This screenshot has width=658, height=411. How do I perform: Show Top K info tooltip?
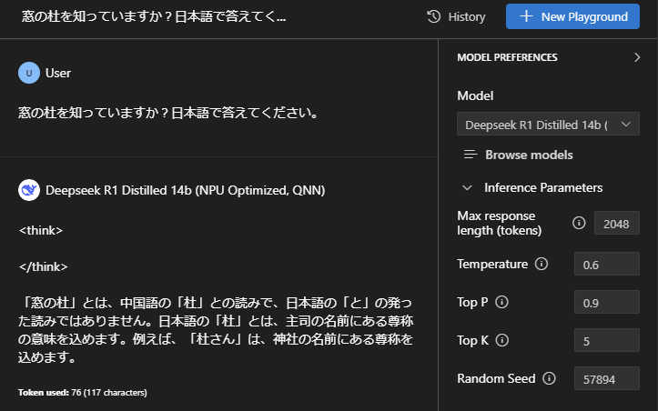click(x=502, y=340)
